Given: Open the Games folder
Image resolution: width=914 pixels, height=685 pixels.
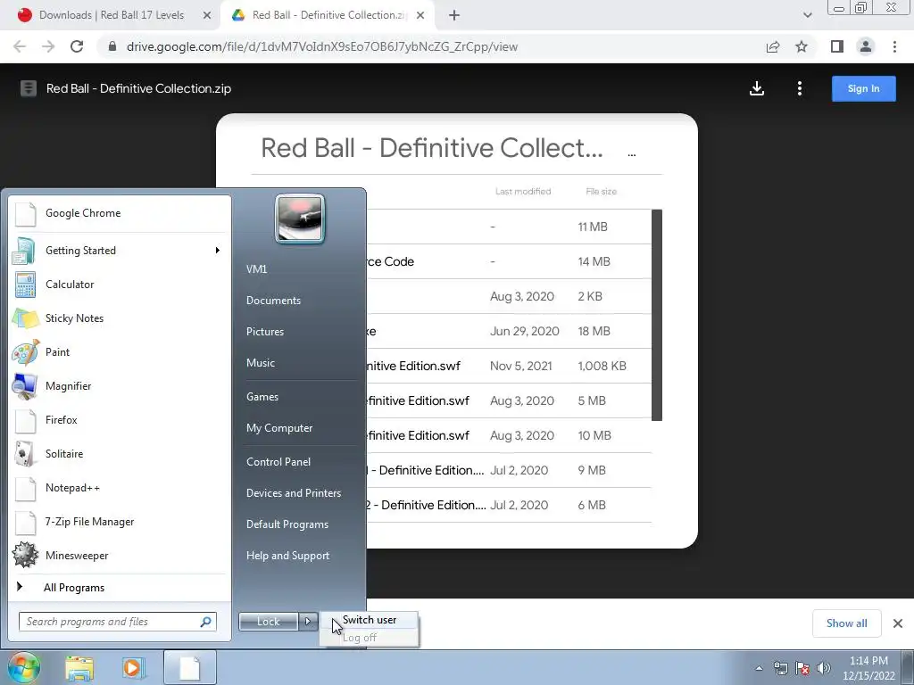Looking at the screenshot, I should click(x=262, y=397).
